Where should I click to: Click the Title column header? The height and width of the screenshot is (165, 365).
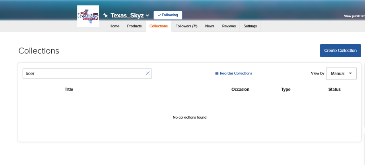pyautogui.click(x=69, y=89)
